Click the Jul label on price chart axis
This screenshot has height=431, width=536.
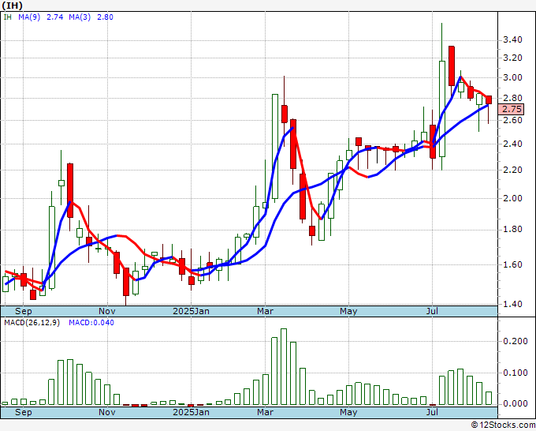[432, 311]
